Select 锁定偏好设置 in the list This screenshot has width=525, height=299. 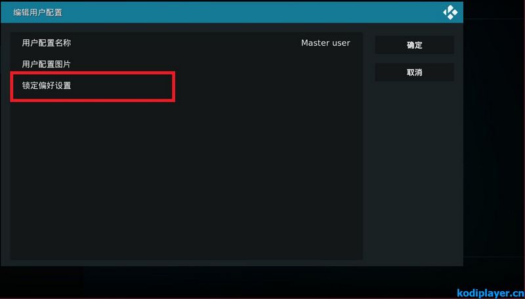(x=186, y=86)
